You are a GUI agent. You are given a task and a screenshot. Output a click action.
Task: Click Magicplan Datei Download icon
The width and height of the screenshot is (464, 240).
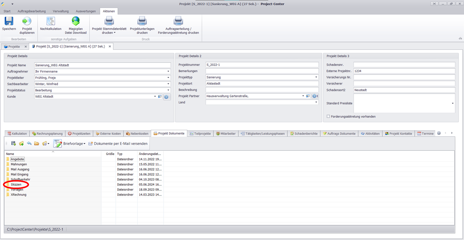pos(76,22)
